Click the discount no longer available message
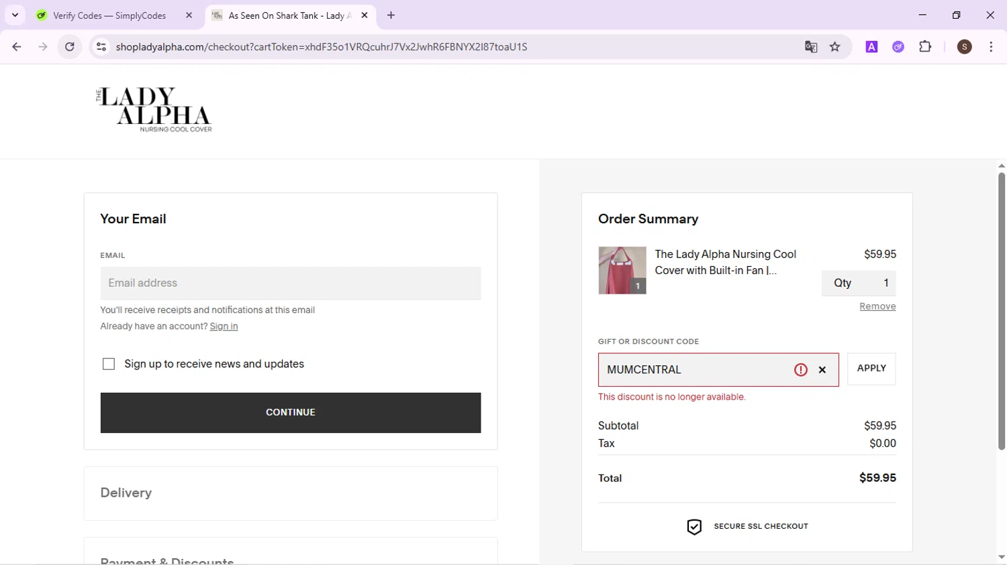 point(672,397)
